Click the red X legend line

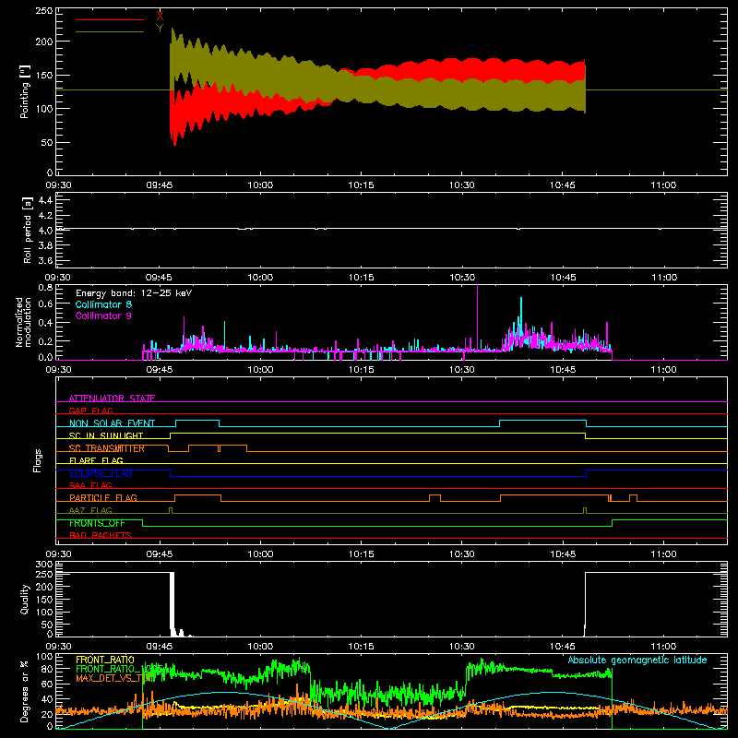(x=109, y=19)
